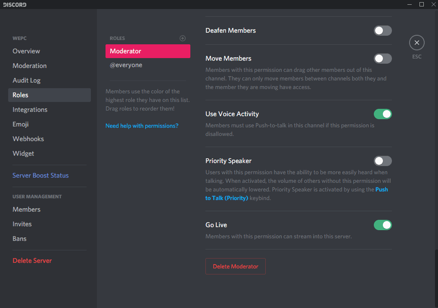View Server Boost Status
The height and width of the screenshot is (308, 438).
point(50,176)
